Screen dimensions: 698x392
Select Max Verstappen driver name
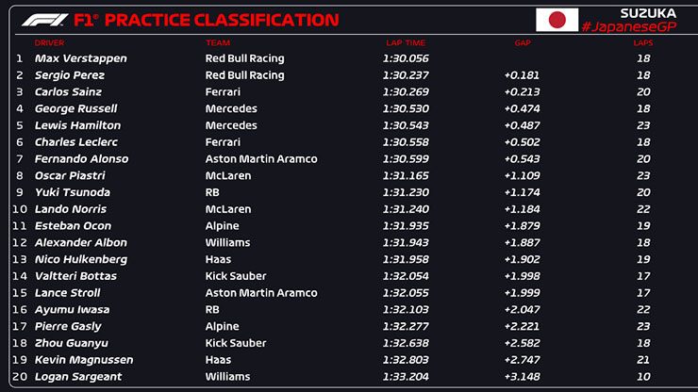pos(80,58)
